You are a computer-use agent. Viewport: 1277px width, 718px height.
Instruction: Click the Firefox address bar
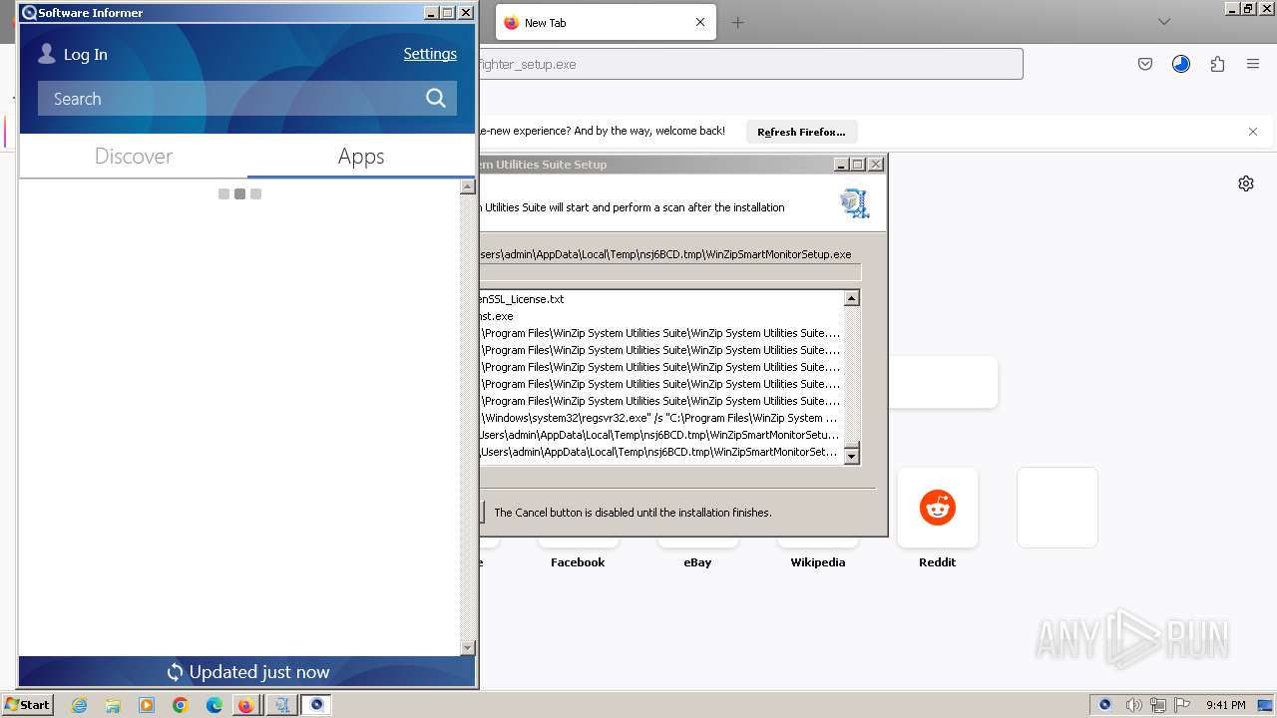(750, 64)
